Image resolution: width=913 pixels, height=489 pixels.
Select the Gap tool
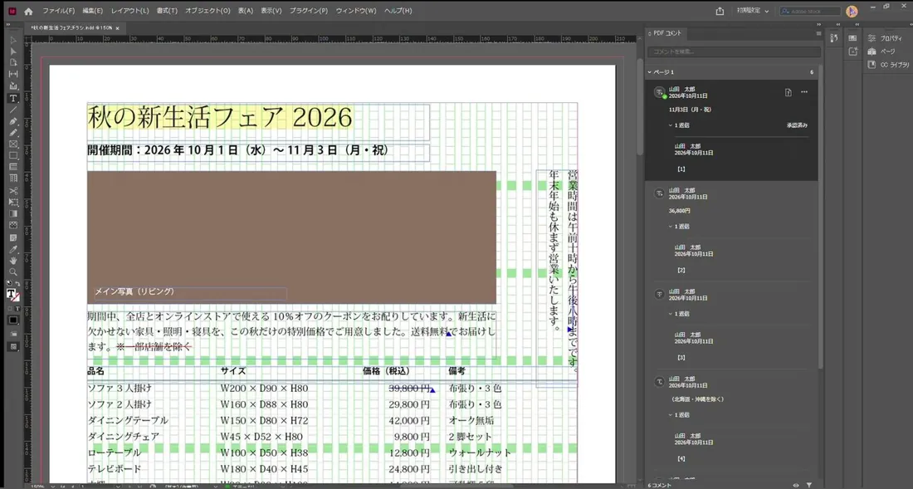13,74
